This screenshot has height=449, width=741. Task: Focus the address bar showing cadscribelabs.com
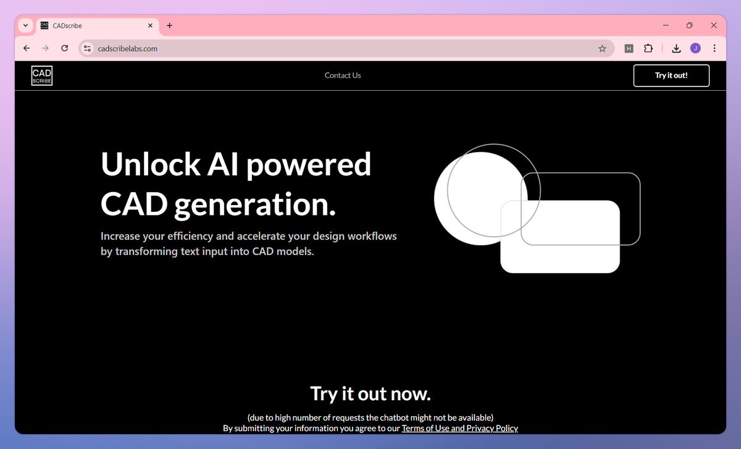click(x=346, y=48)
